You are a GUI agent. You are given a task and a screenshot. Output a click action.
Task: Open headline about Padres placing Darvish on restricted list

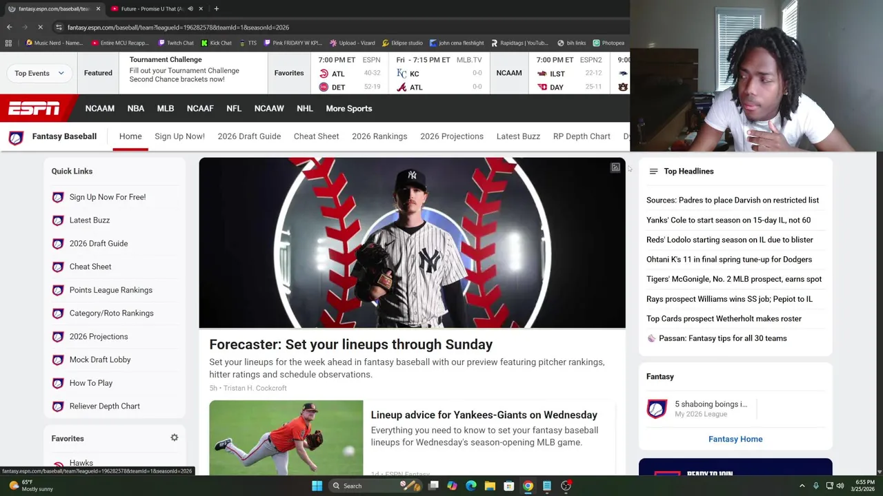pyautogui.click(x=733, y=200)
